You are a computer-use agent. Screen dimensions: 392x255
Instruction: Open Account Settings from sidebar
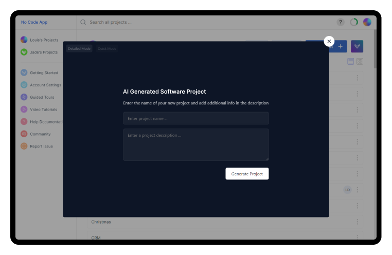pyautogui.click(x=45, y=85)
